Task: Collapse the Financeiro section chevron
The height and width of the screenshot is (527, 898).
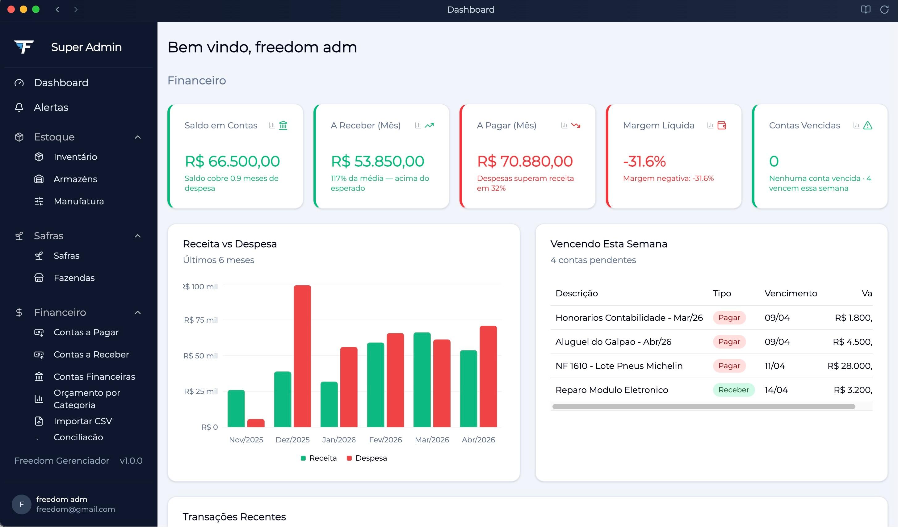Action: tap(138, 312)
